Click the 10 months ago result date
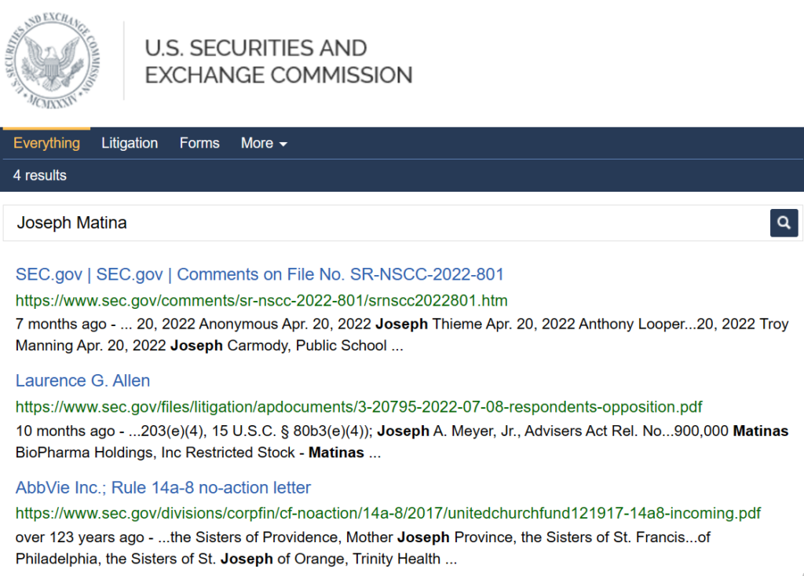The height and width of the screenshot is (576, 804). 65,431
